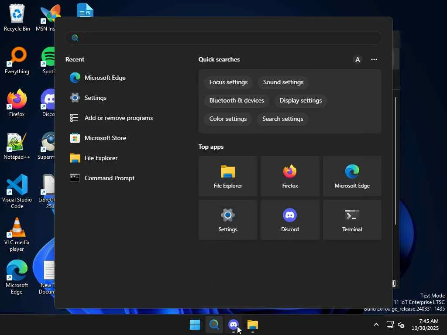This screenshot has height=335, width=447.
Task: Click the Windows Start button on taskbar
Action: point(195,325)
